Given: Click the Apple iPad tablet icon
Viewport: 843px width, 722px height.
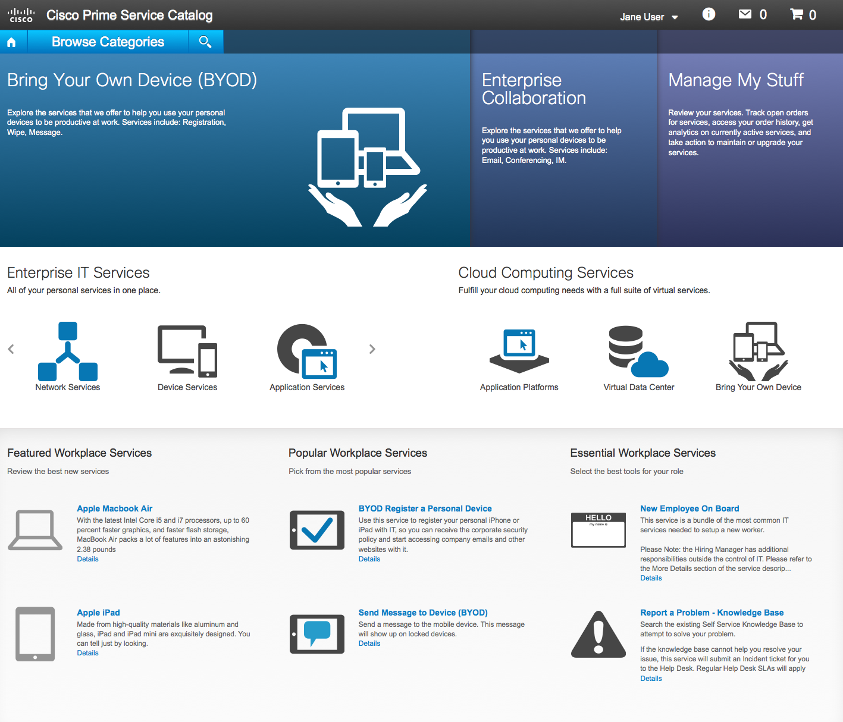Looking at the screenshot, I should [35, 634].
